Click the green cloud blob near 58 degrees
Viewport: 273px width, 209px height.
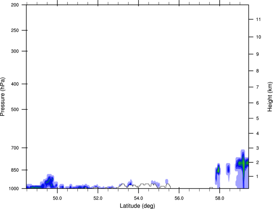click(218, 170)
